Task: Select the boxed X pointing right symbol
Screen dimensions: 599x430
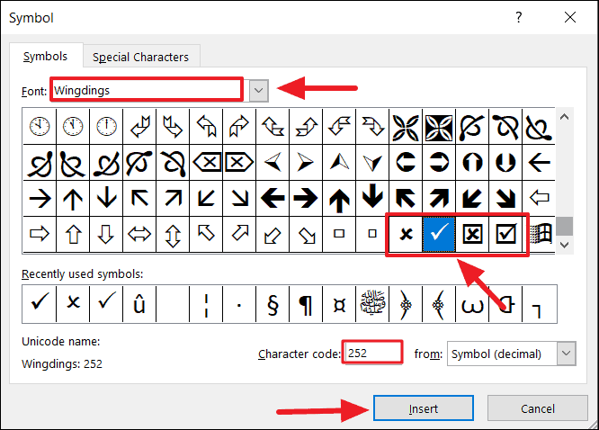Action: [239, 163]
